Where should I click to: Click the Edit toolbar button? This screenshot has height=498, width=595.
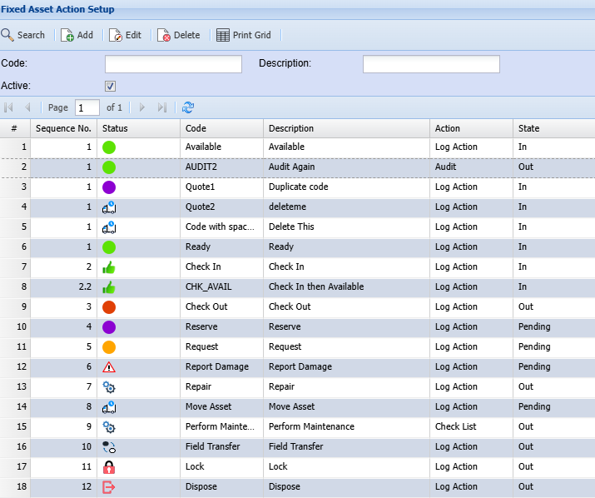pyautogui.click(x=125, y=35)
